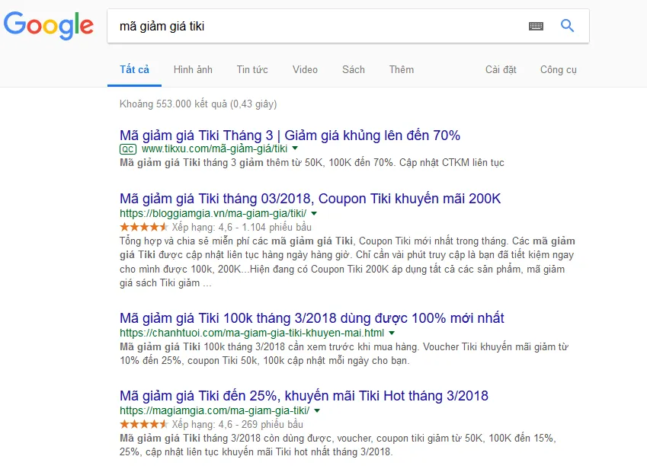
Task: Expand the dropdown arrow beside bloggiamgia.vn URL
Action: pyautogui.click(x=314, y=213)
